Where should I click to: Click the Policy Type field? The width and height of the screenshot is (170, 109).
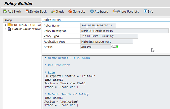[109, 36]
